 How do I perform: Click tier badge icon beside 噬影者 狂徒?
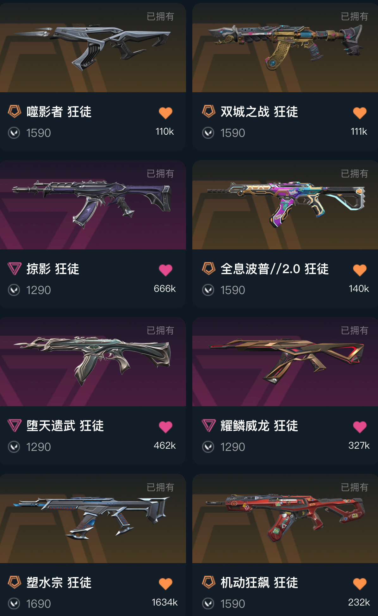tap(14, 112)
